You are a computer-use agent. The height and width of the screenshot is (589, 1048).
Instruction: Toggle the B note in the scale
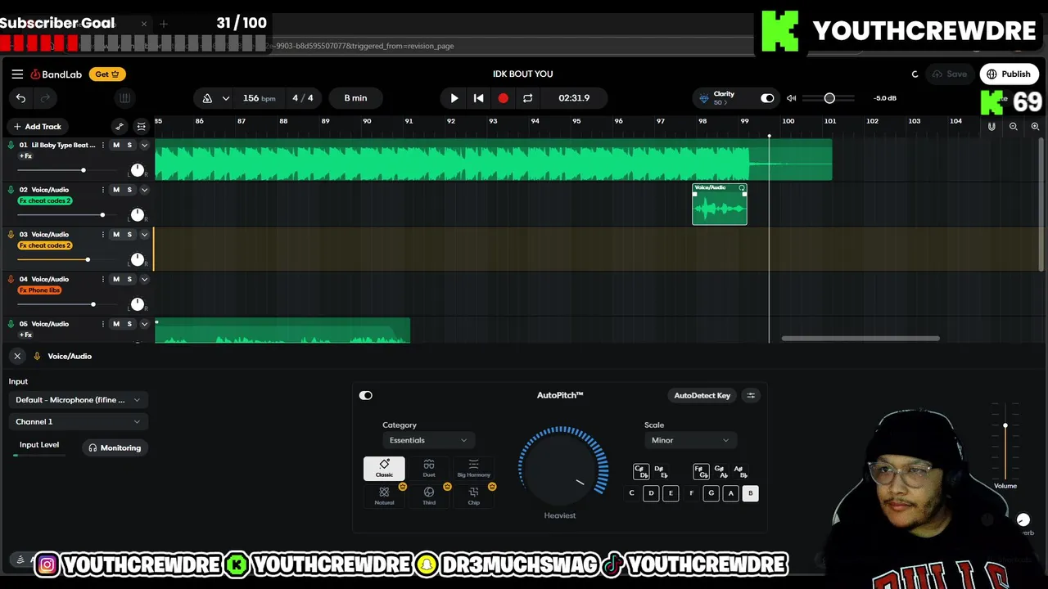click(x=750, y=493)
